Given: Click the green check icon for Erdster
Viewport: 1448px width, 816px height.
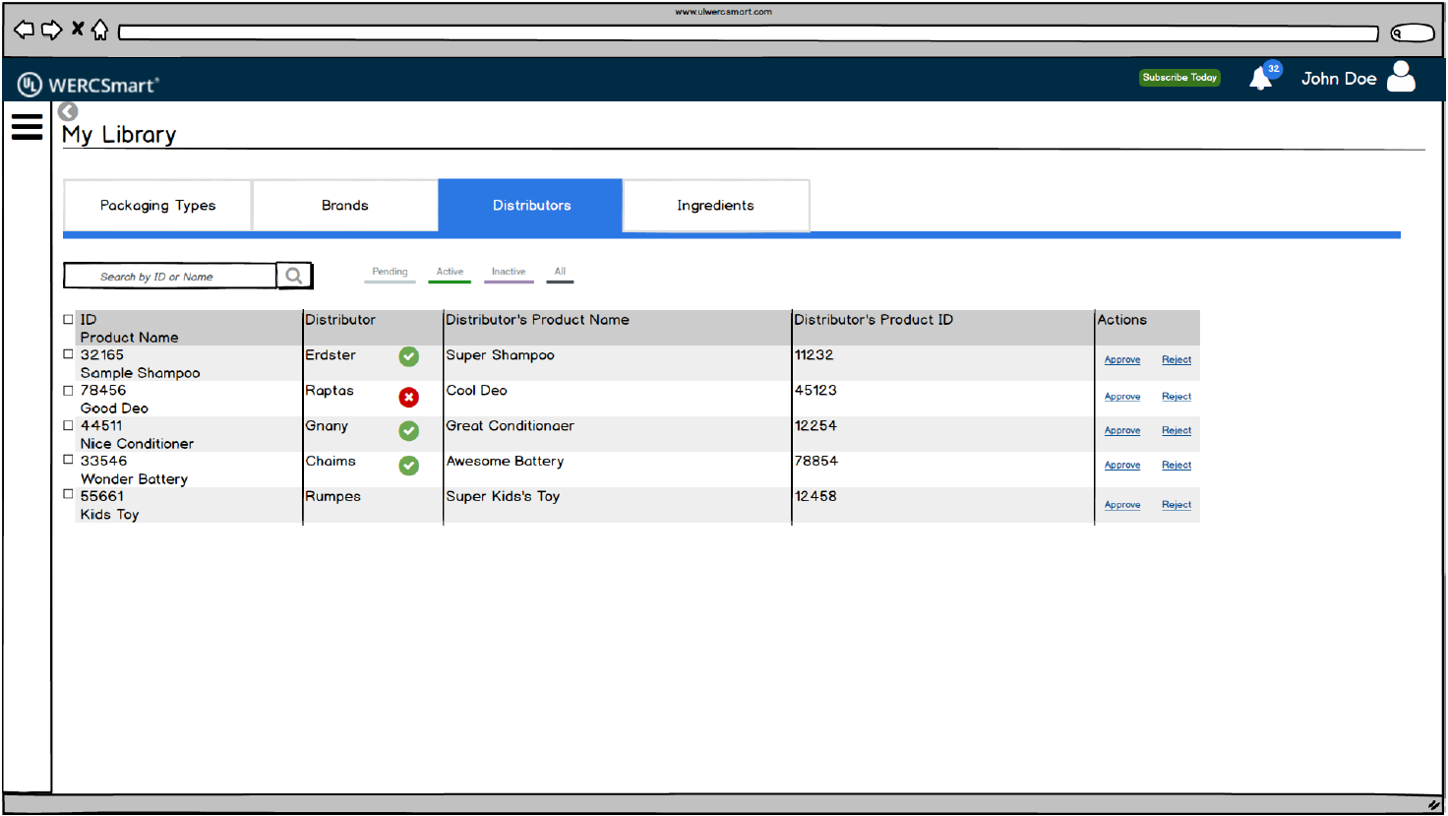Looking at the screenshot, I should click(408, 356).
